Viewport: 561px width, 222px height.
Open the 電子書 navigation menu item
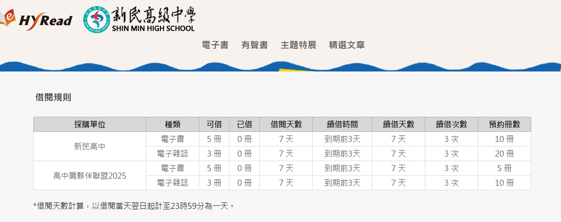click(x=215, y=45)
